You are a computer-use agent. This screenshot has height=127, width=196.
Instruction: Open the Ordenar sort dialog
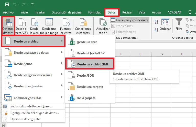point(165,25)
